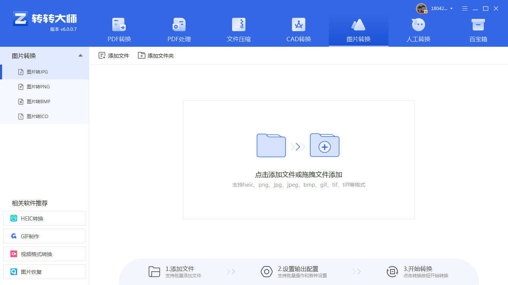This screenshot has height=285, width=508.
Task: Maximize the 转转大师 window
Action: click(486, 9)
